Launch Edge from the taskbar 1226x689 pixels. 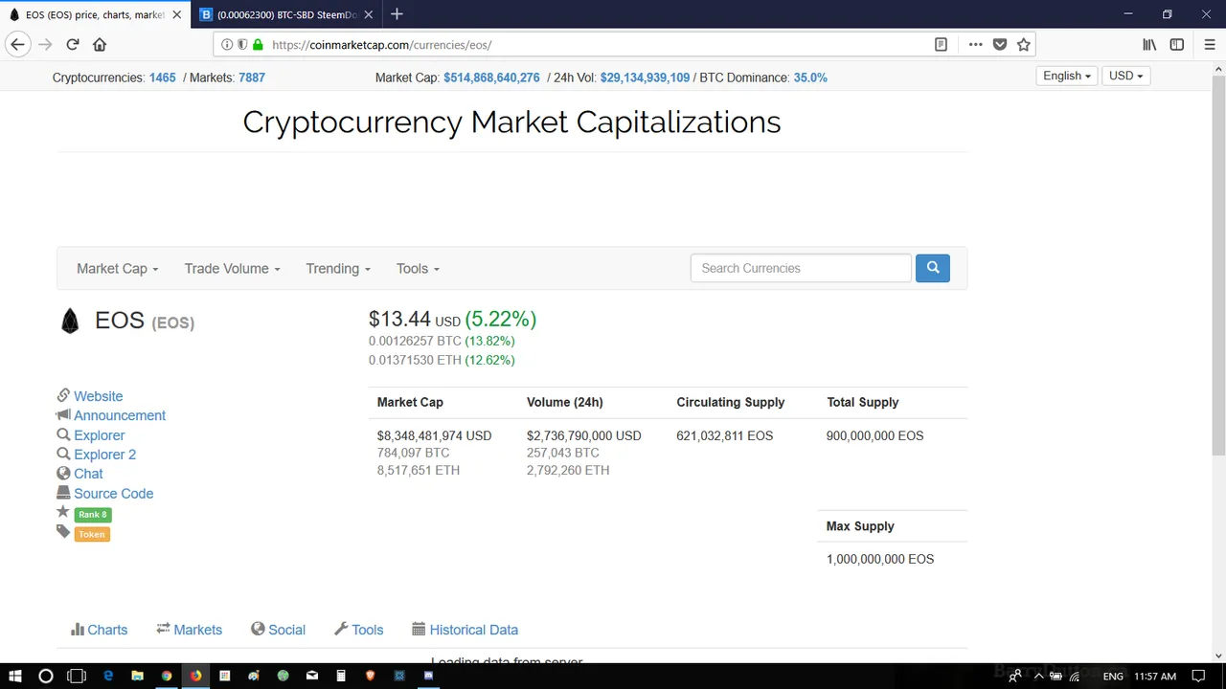[x=108, y=676]
